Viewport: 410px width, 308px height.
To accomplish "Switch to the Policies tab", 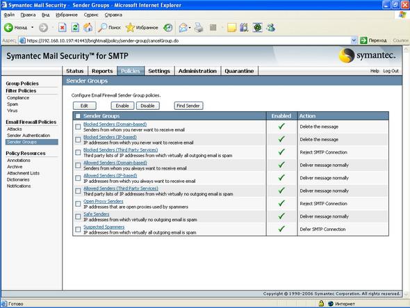I will (x=131, y=71).
